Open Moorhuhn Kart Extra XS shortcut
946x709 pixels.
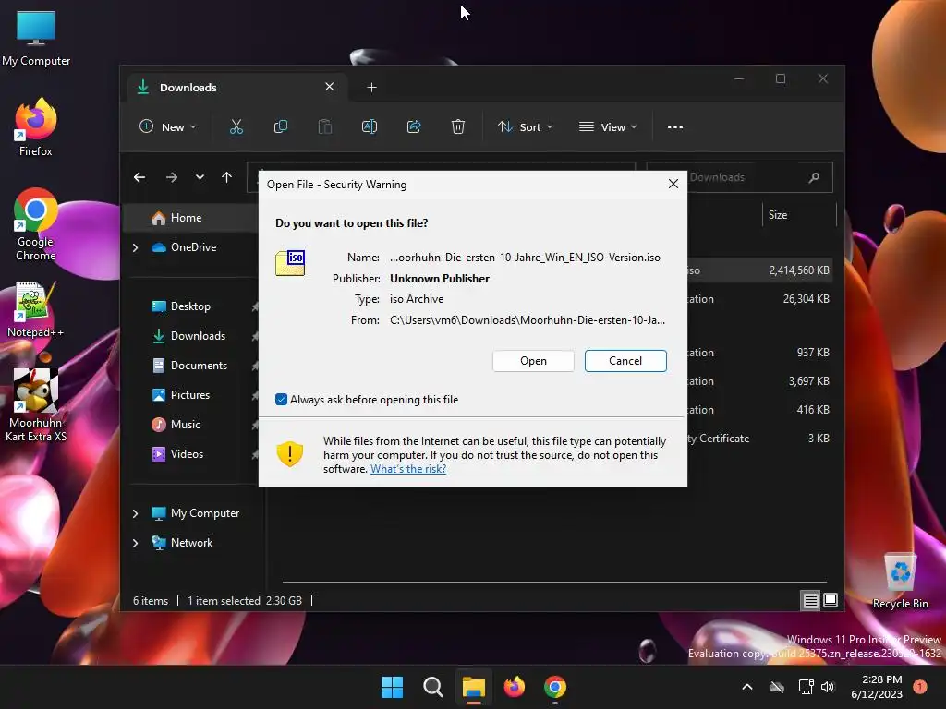[36, 405]
